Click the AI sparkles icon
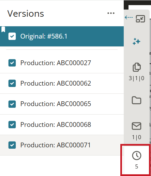 pyautogui.click(x=136, y=42)
